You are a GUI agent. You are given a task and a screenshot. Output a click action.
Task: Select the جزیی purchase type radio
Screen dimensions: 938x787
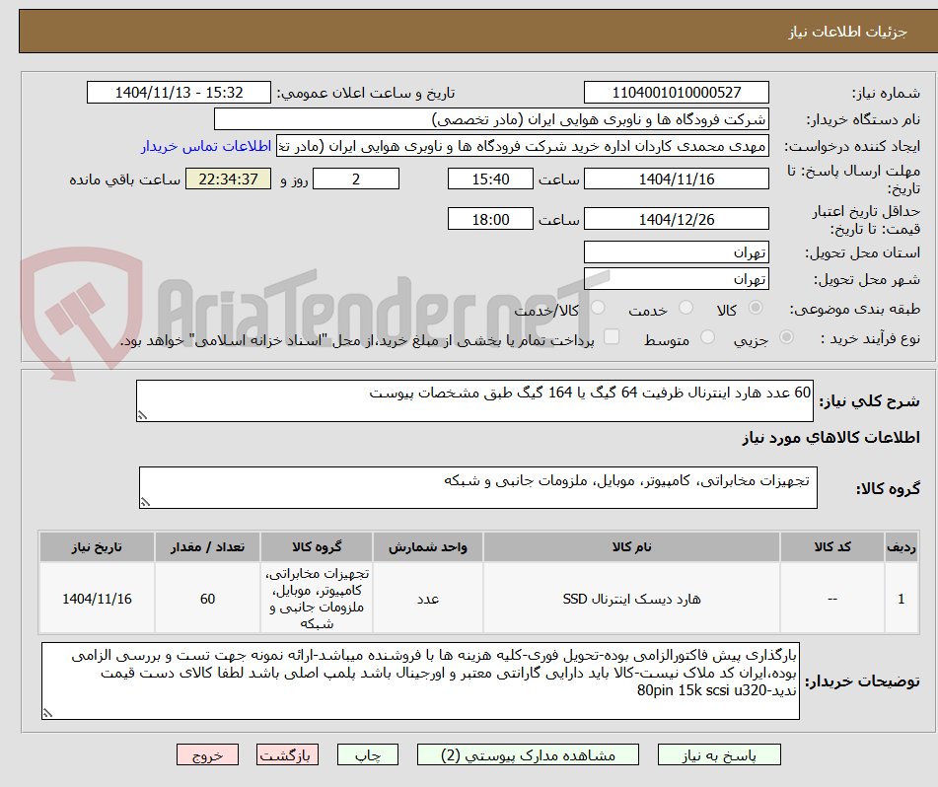tap(786, 337)
